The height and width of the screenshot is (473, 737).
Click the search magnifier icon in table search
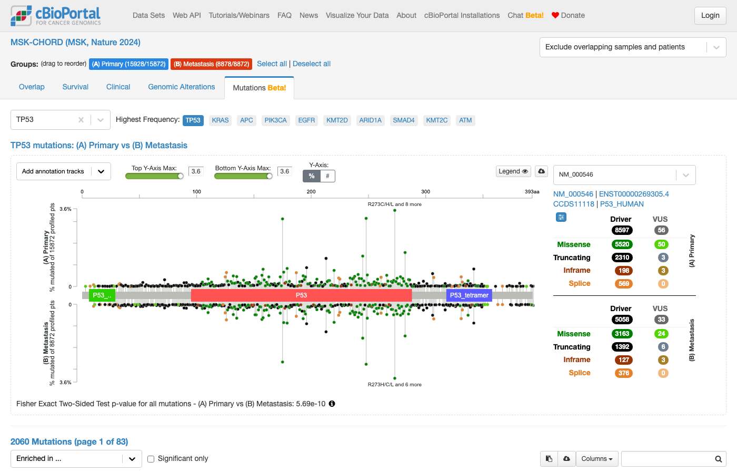718,459
